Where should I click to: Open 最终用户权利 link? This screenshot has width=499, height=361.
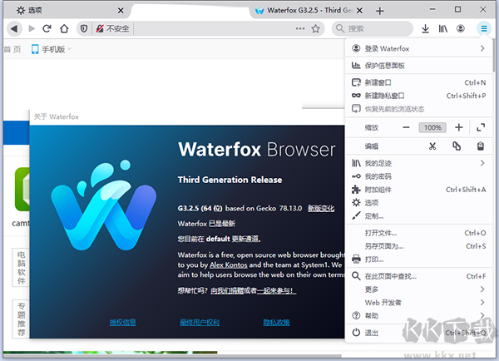[200, 323]
